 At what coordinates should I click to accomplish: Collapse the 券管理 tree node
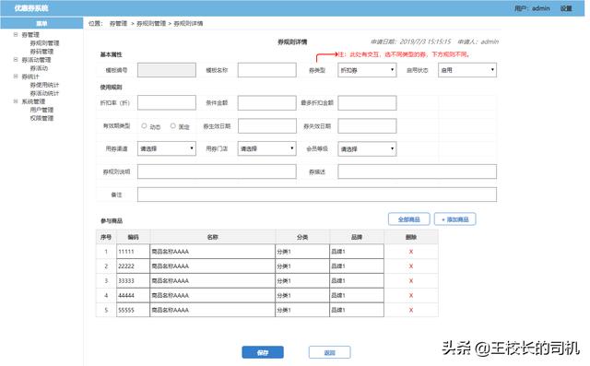(x=16, y=35)
